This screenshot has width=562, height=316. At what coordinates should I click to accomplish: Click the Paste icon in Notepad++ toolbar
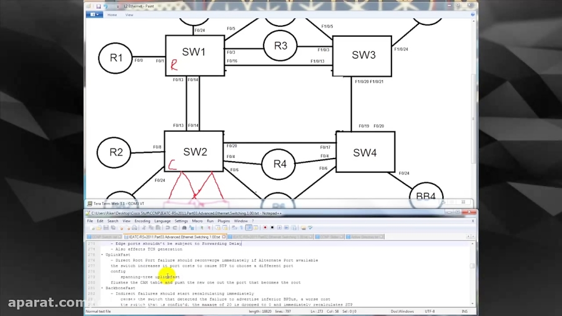coord(159,228)
